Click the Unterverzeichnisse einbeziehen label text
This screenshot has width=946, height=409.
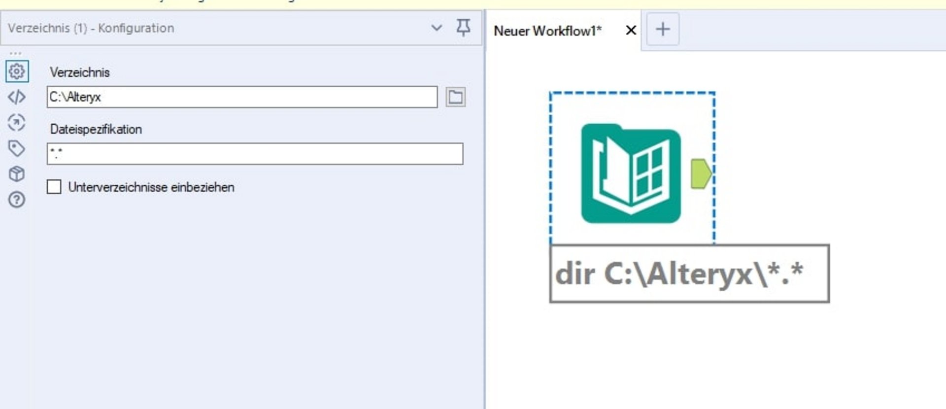pyautogui.click(x=151, y=187)
